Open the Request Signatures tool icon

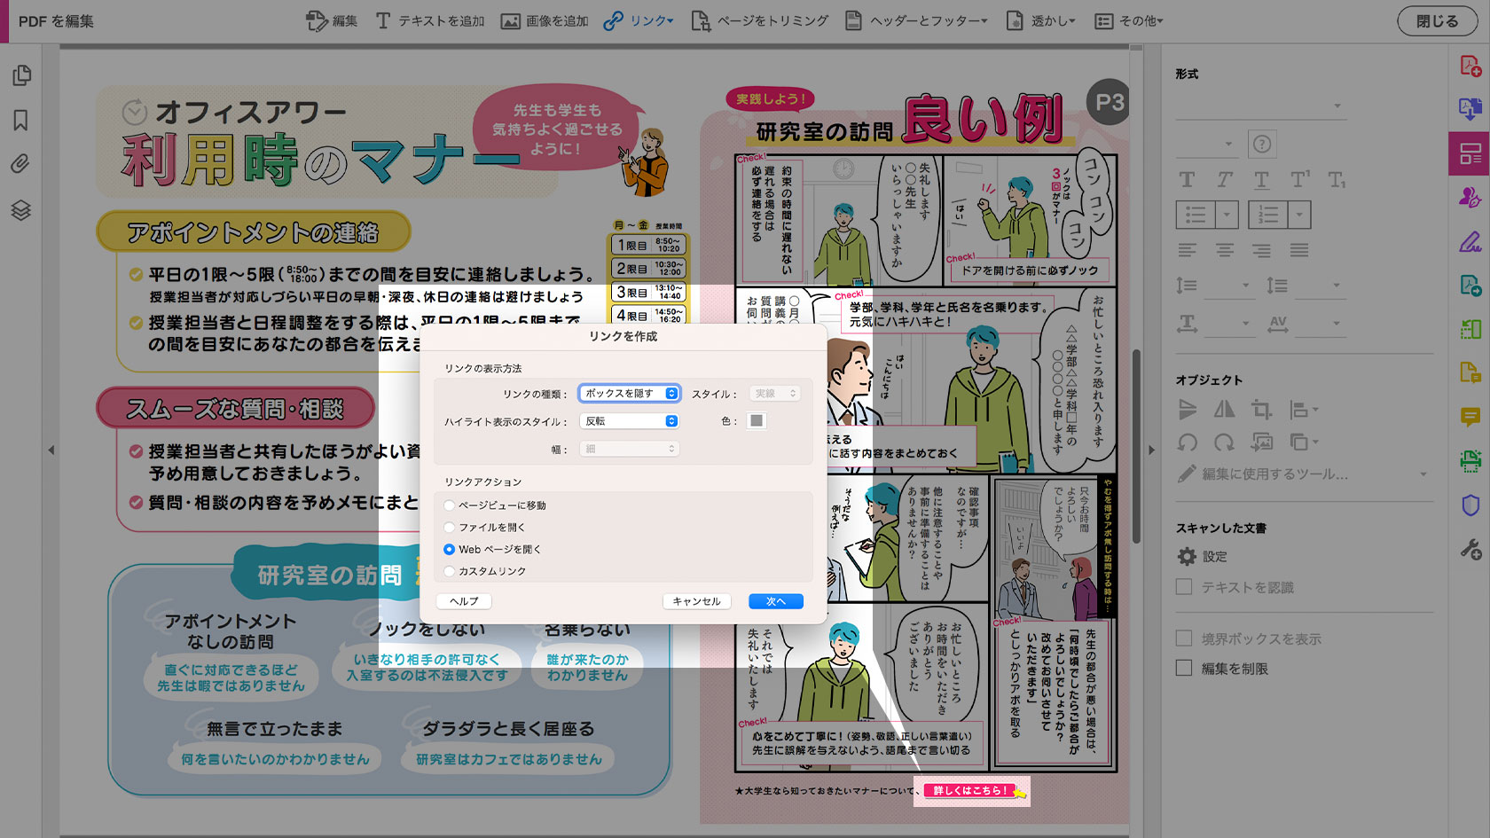[x=1470, y=197]
